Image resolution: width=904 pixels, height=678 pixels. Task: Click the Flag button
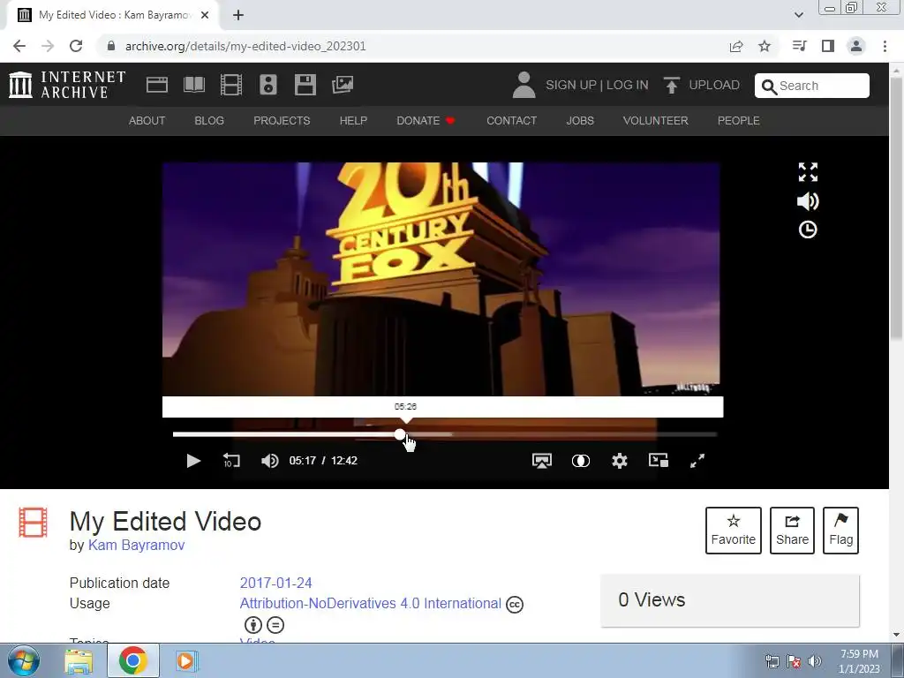(840, 531)
